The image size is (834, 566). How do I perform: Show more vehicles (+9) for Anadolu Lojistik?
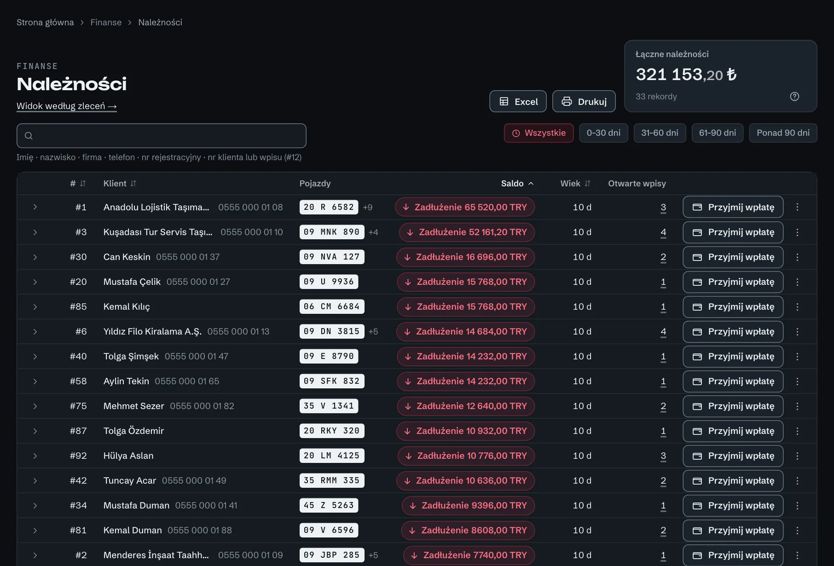(x=368, y=207)
